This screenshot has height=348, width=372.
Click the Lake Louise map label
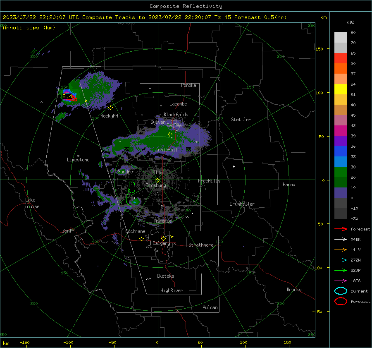[32, 203]
